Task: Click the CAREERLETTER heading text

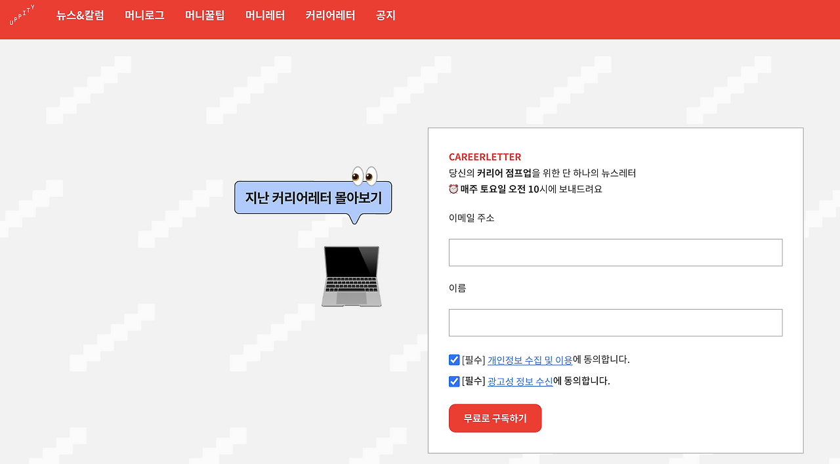Action: (x=486, y=157)
